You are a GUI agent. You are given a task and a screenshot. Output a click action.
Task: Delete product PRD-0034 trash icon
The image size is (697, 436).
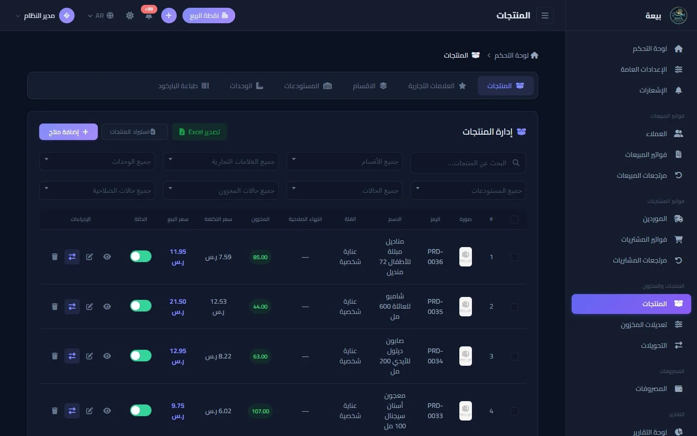click(x=55, y=356)
